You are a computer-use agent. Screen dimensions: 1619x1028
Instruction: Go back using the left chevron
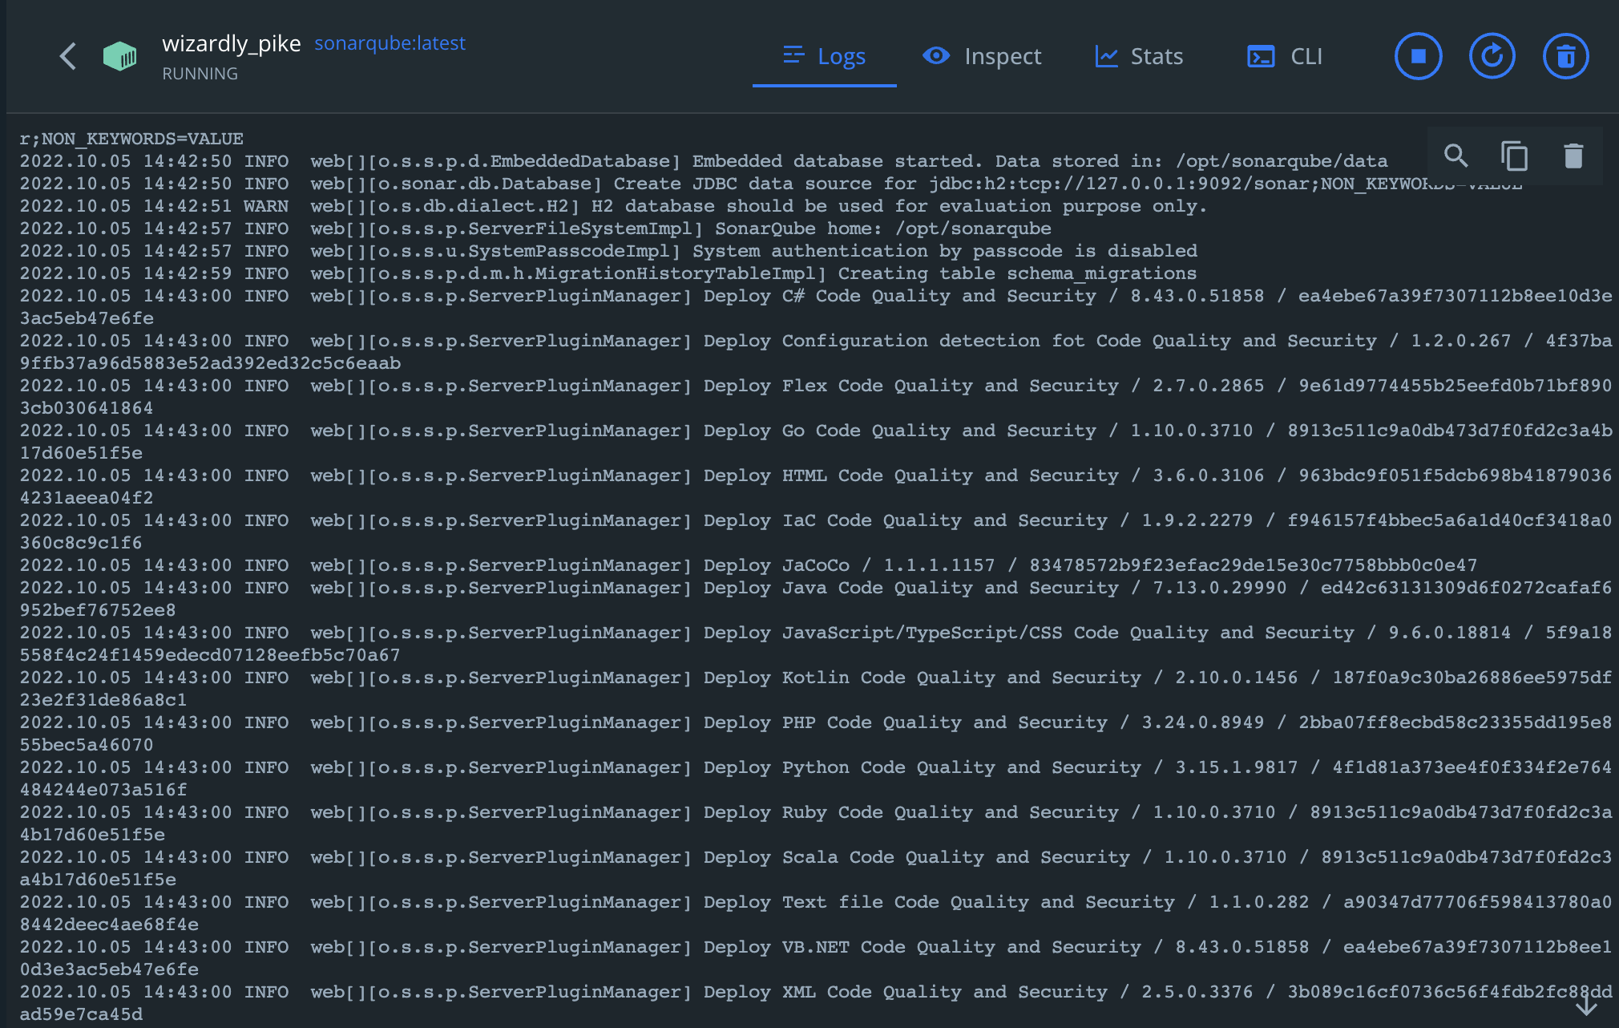click(x=68, y=56)
